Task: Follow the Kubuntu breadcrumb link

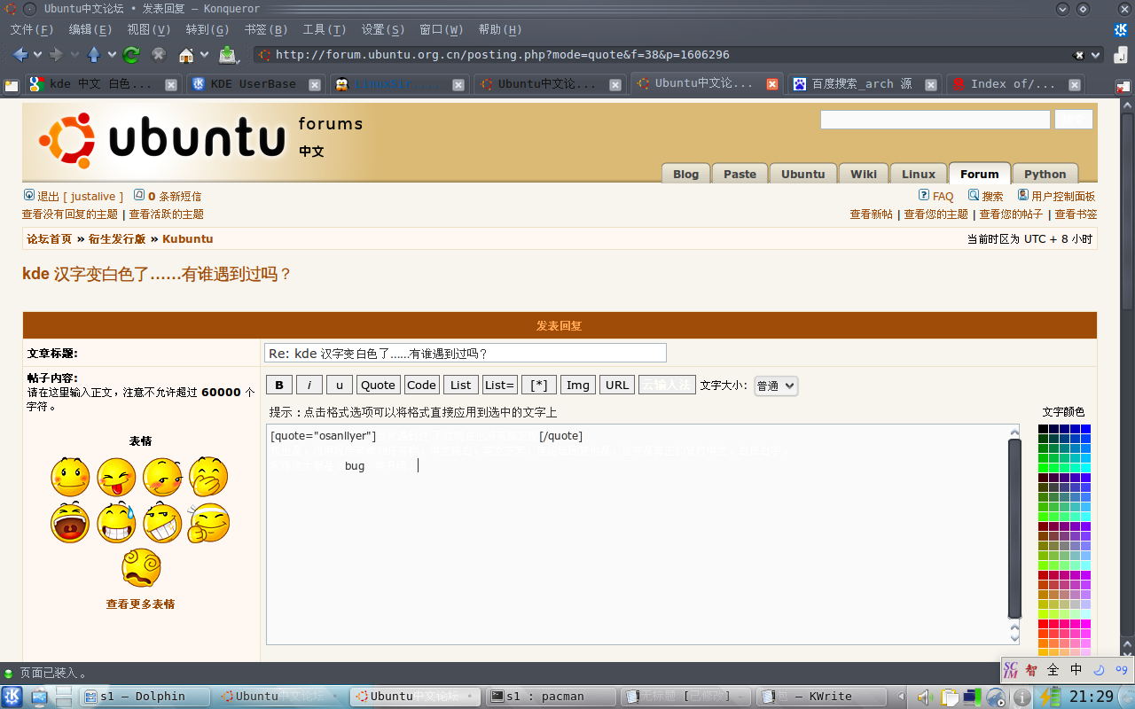Action: [x=187, y=239]
